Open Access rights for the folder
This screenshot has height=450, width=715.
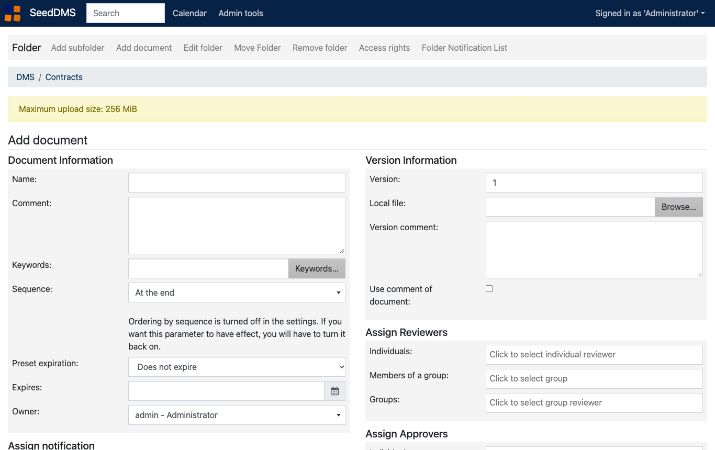[x=385, y=48]
